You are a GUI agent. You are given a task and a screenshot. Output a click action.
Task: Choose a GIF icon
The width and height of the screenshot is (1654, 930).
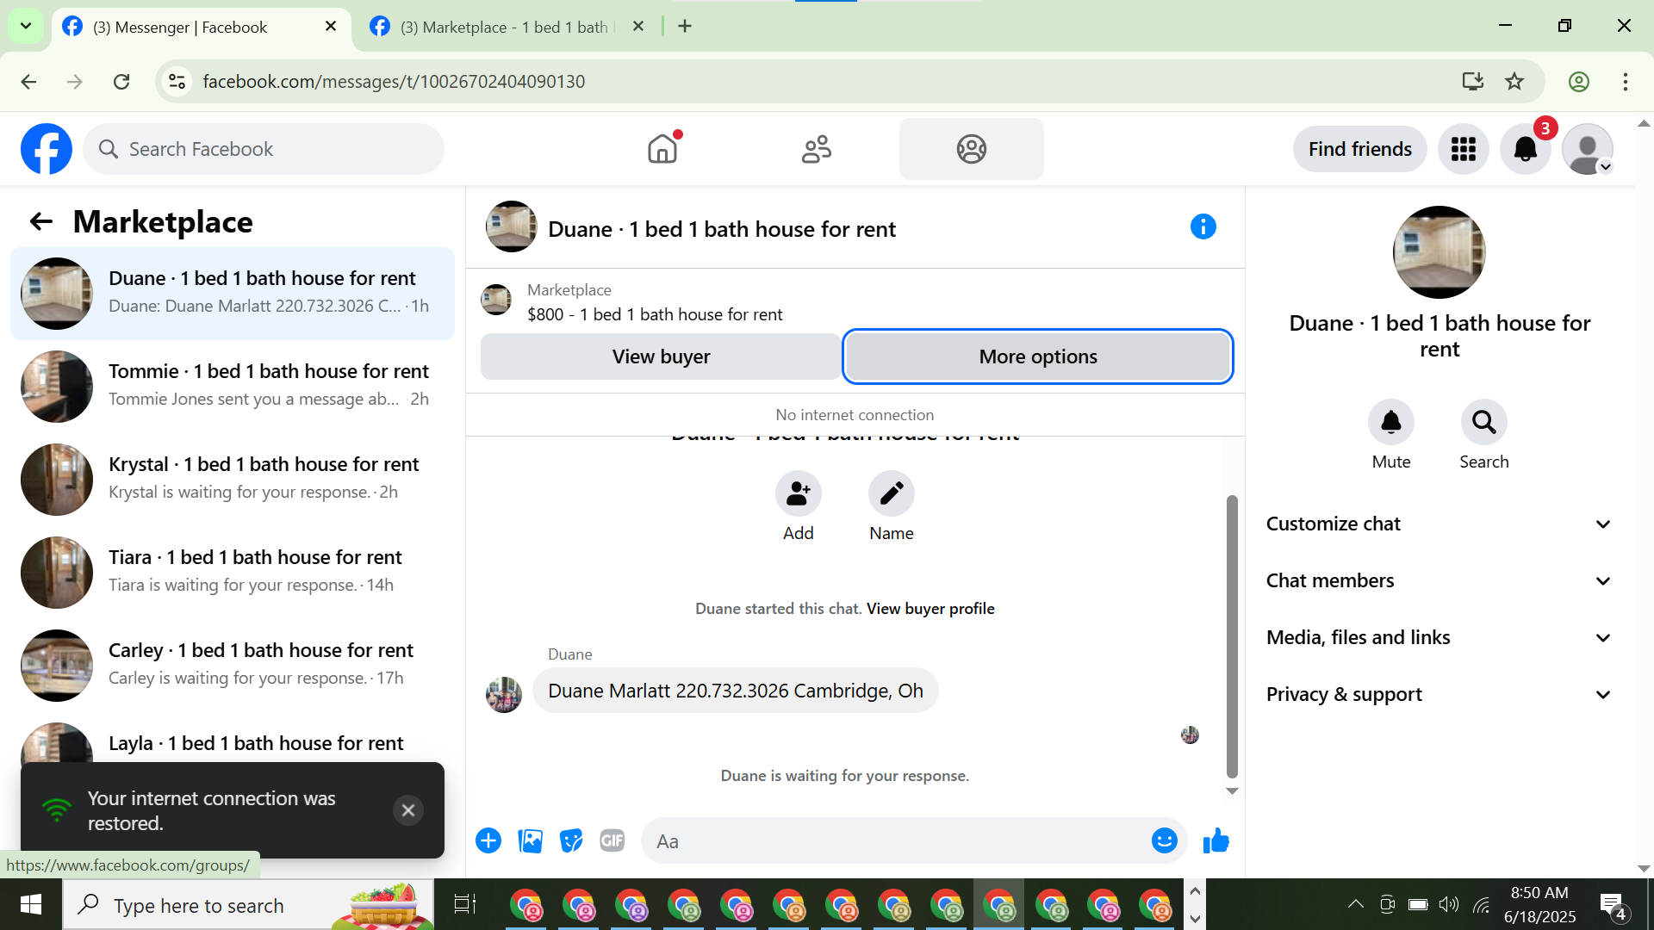tap(612, 840)
